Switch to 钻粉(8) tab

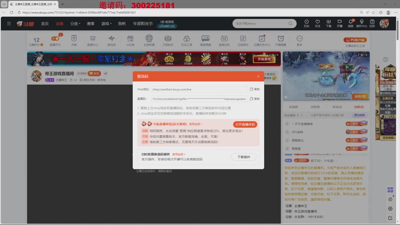(359, 107)
